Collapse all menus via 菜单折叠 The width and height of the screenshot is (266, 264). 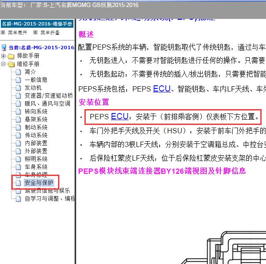click(50, 33)
